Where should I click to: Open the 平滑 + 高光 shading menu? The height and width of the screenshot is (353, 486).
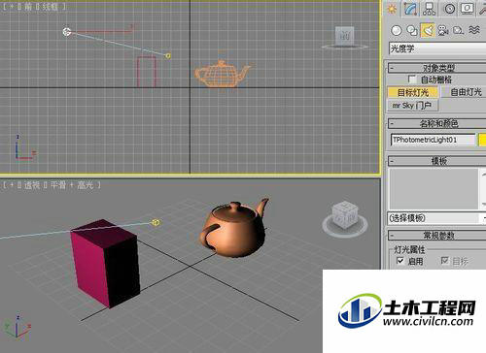[71, 185]
